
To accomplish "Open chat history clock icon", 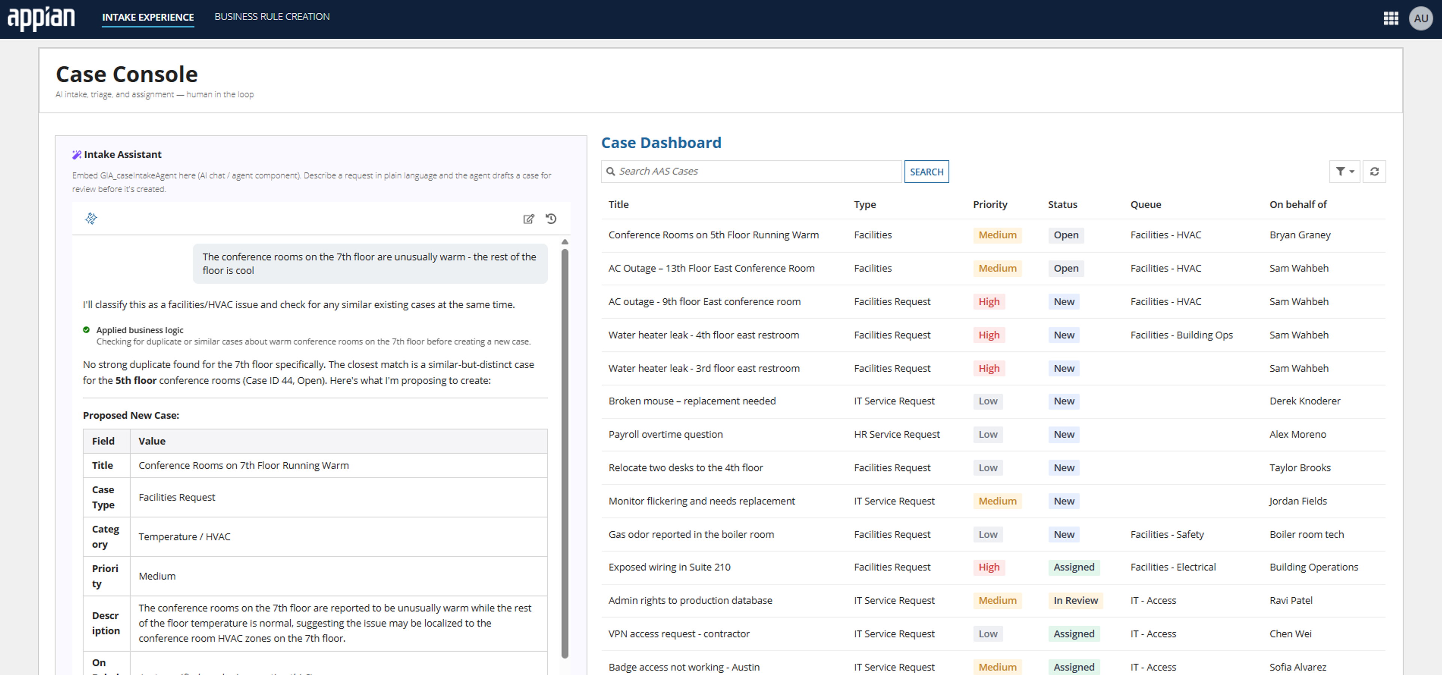I will tap(551, 219).
